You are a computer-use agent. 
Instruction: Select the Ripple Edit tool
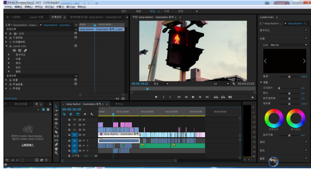pos(56,114)
